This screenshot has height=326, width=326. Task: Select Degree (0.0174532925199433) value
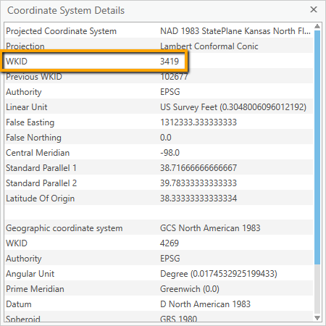click(219, 274)
